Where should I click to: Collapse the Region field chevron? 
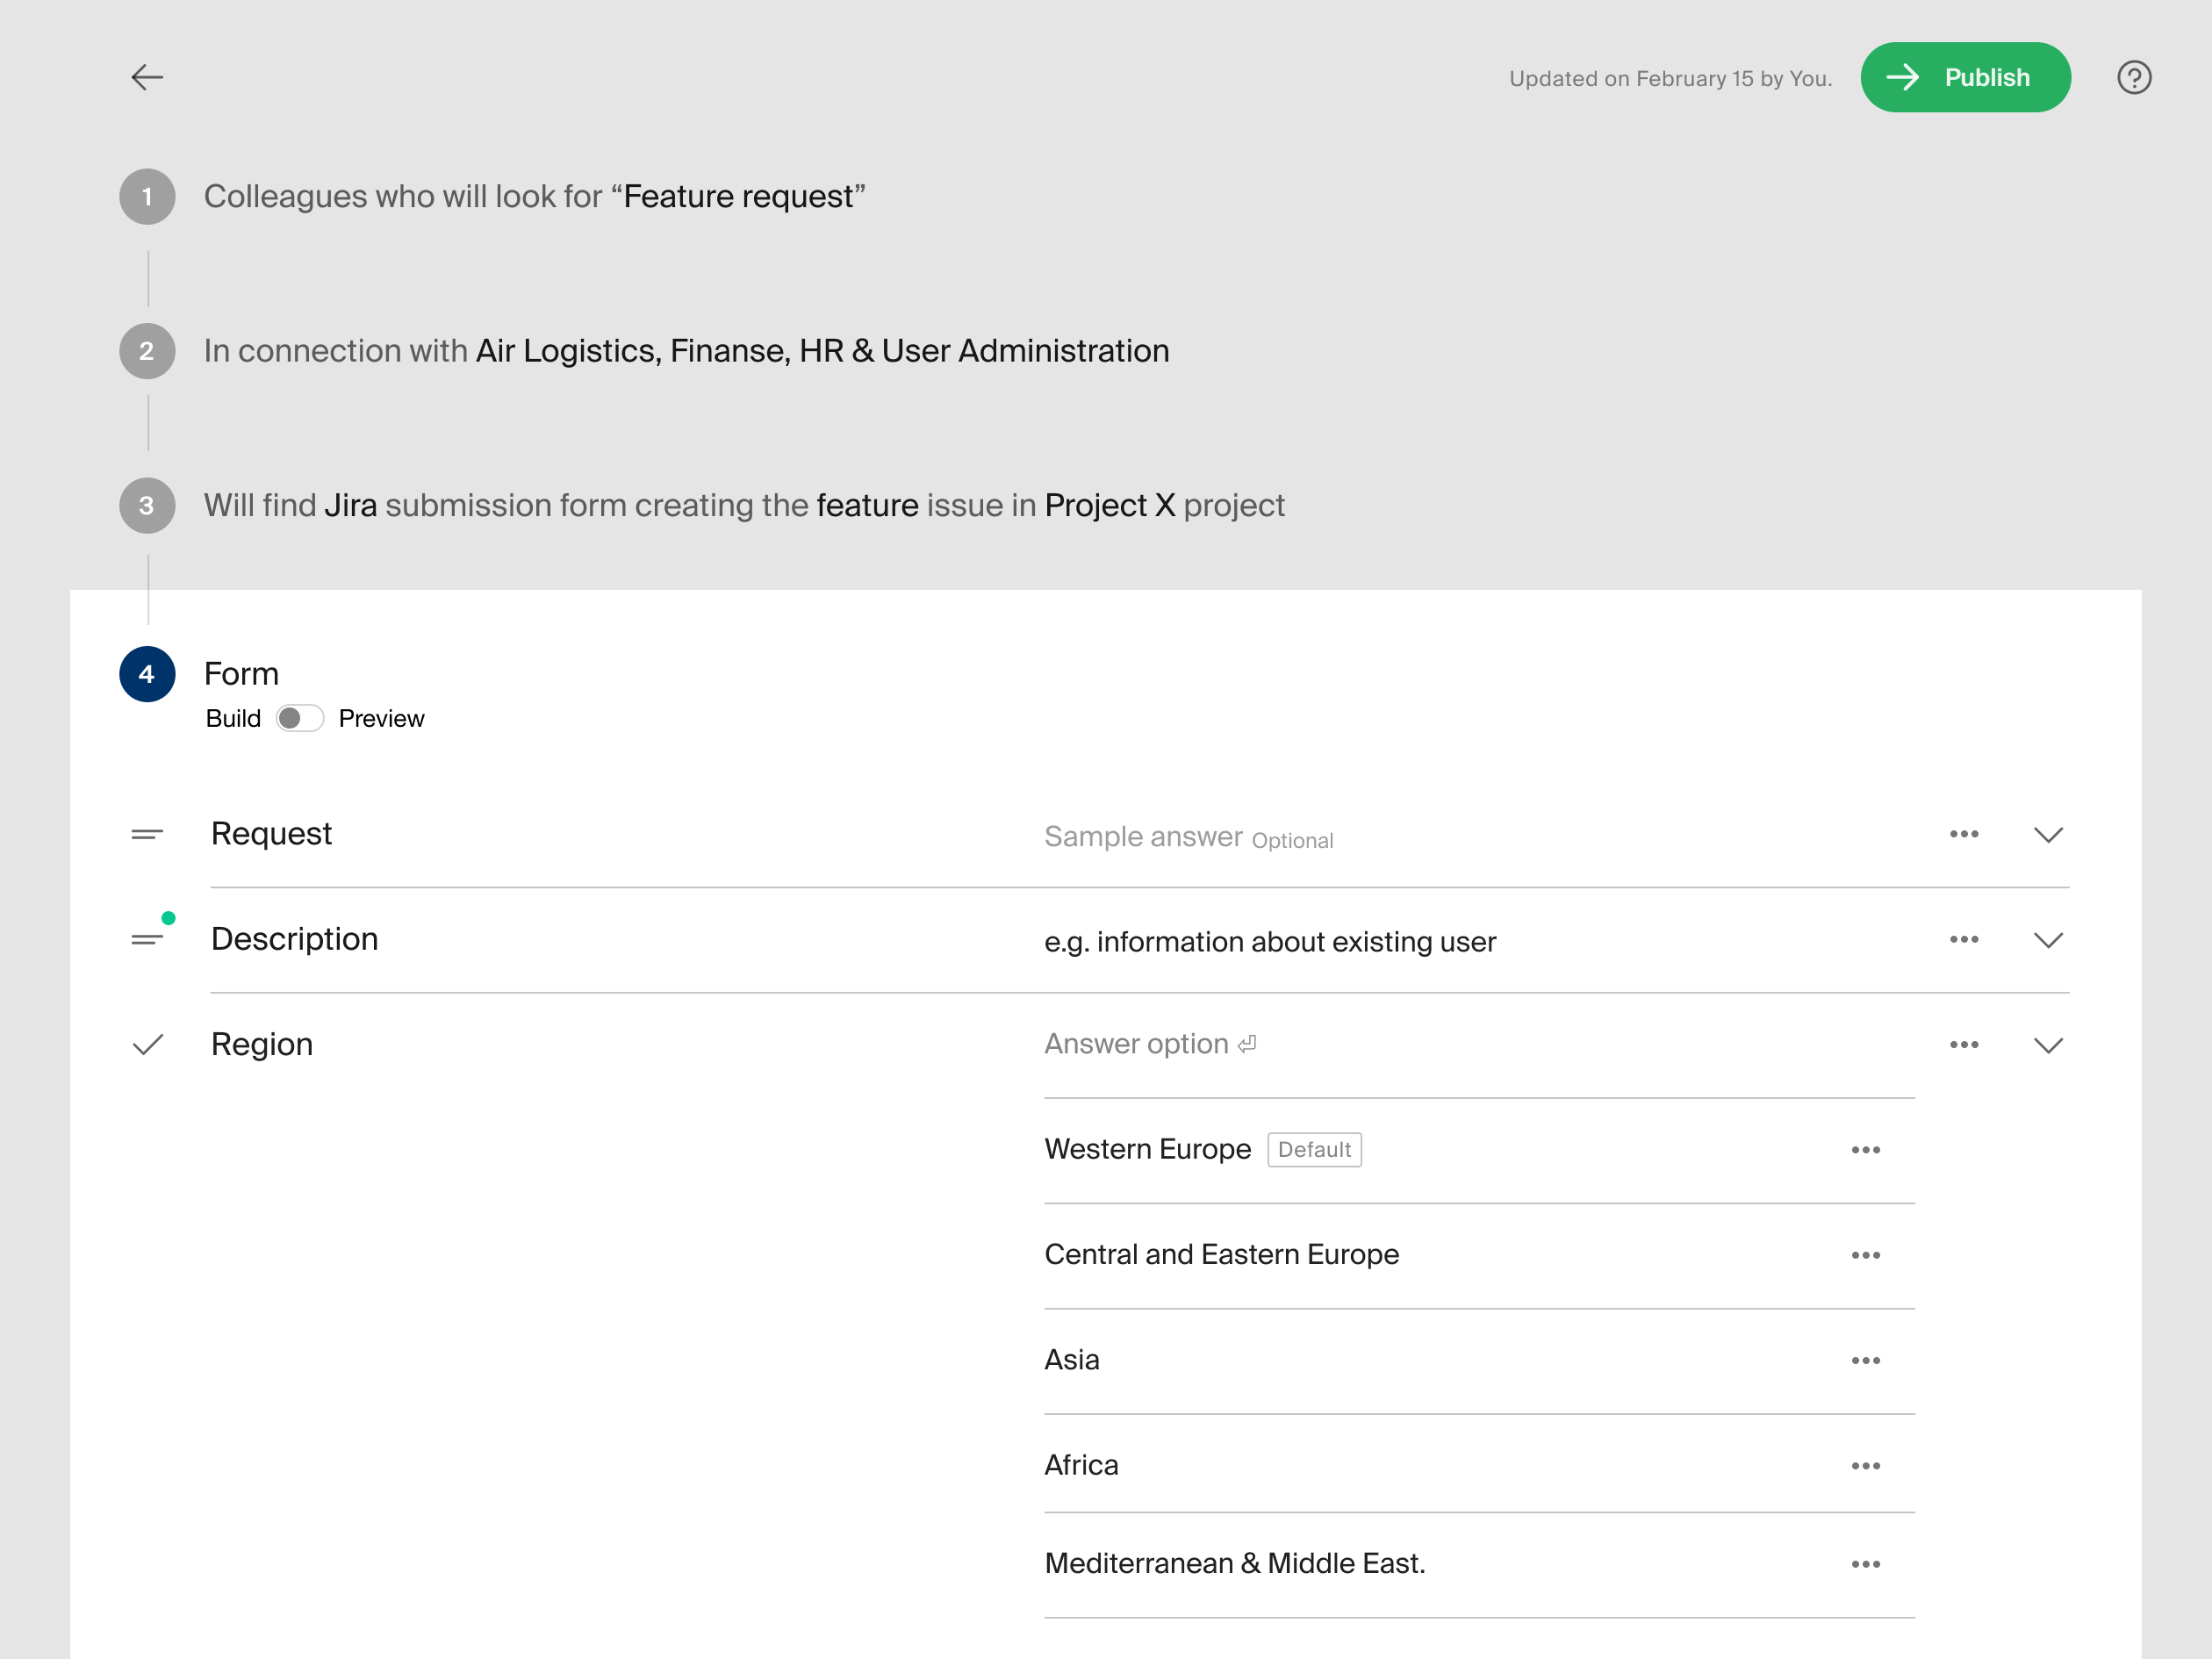tap(2048, 1044)
